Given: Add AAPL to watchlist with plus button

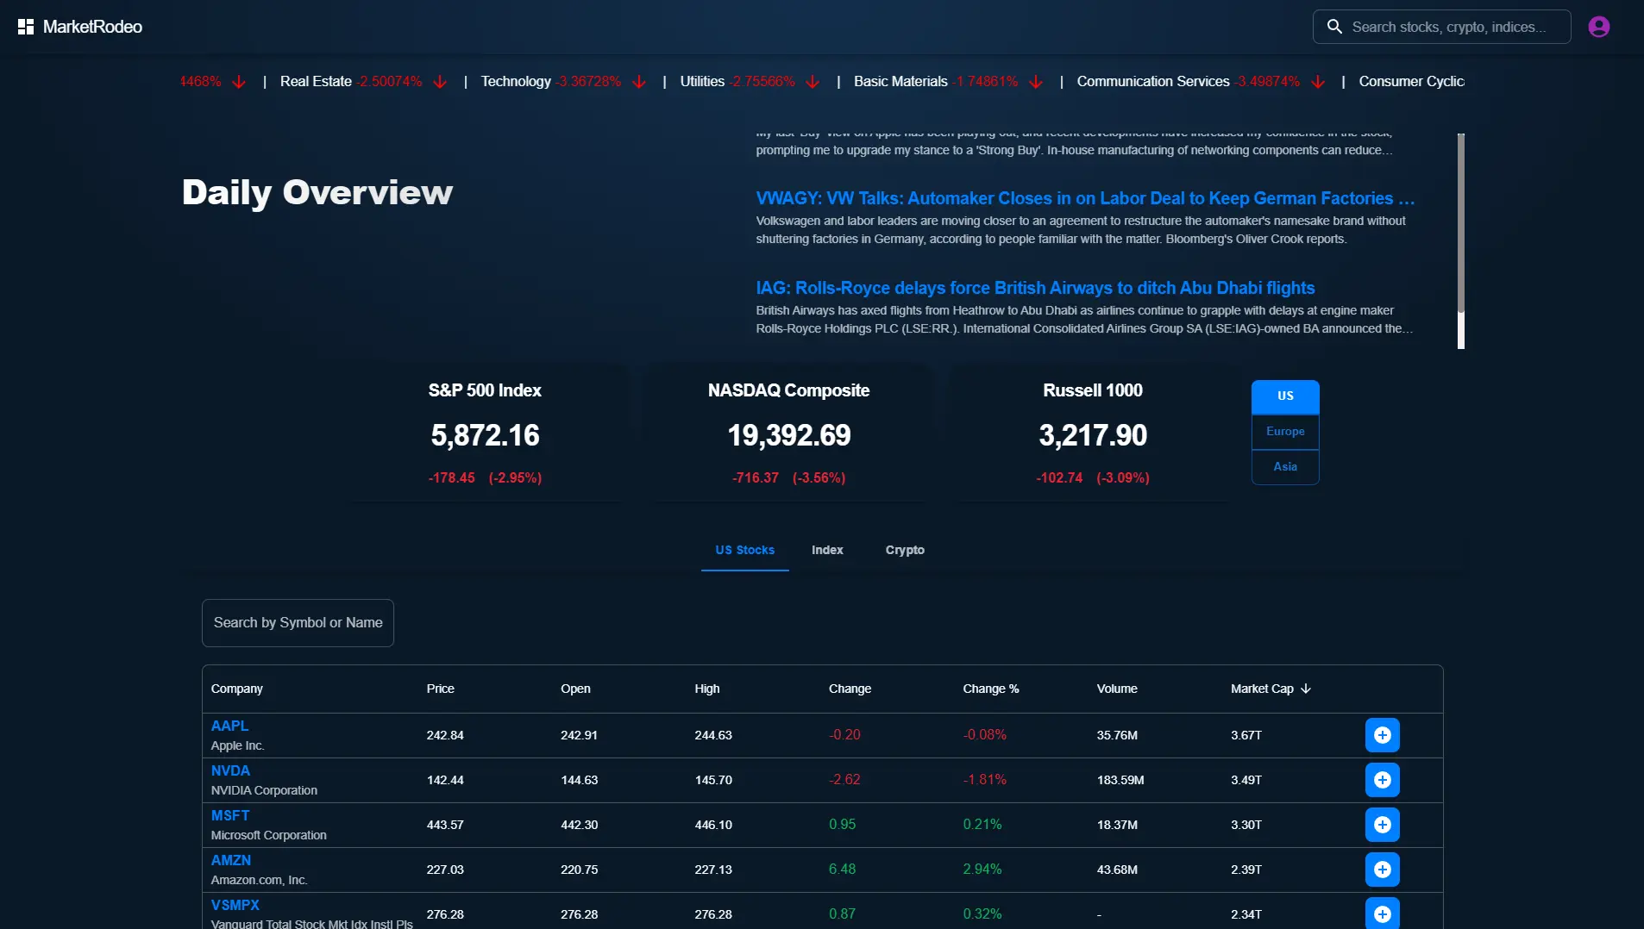Looking at the screenshot, I should coord(1382,735).
